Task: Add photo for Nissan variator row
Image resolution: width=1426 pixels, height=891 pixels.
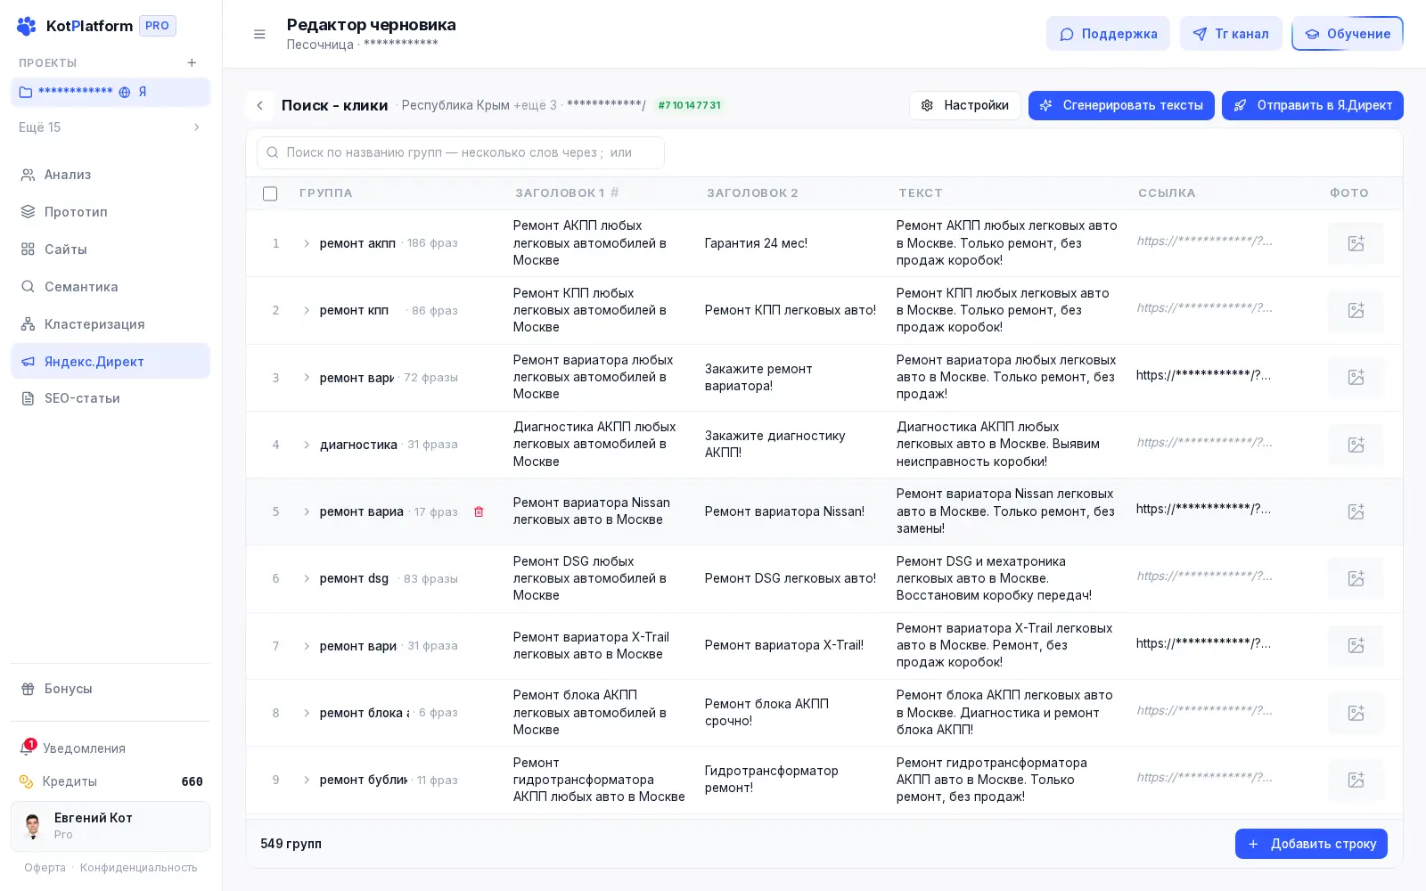Action: click(1356, 511)
